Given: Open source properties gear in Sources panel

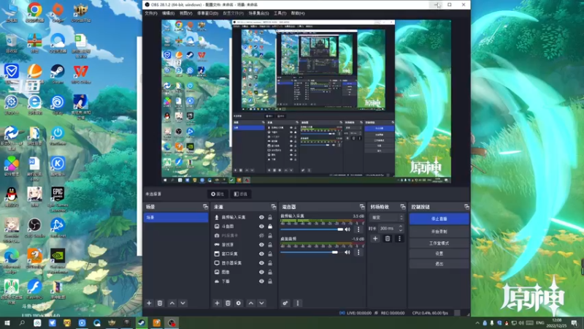Looking at the screenshot, I should [239, 303].
